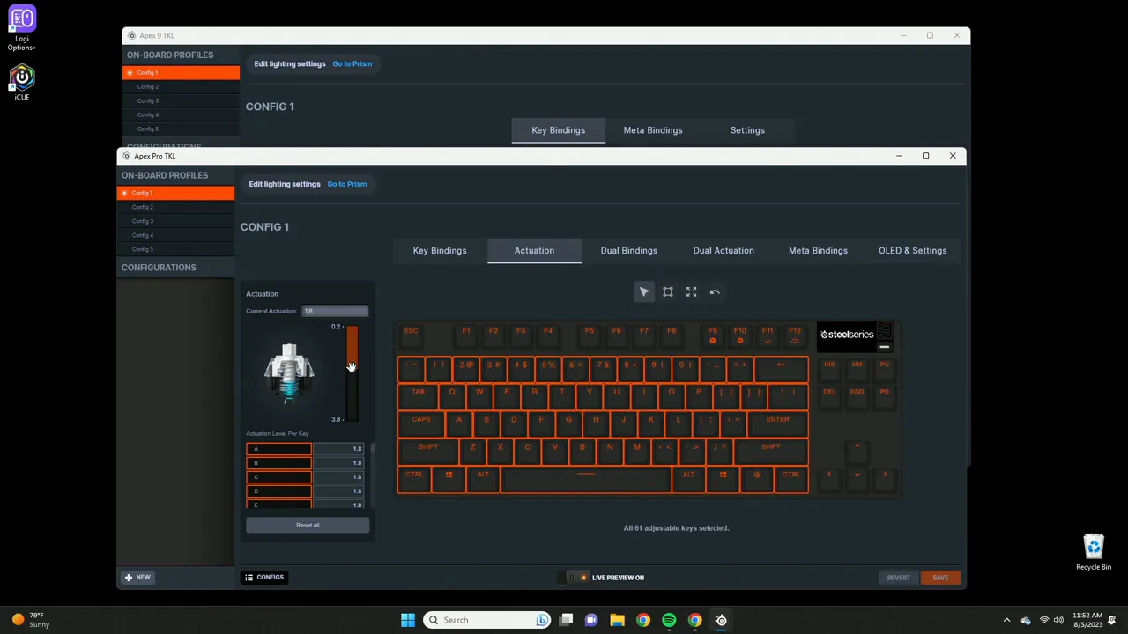Screen dimensions: 1128x634
Task: Click the select-all keys icon
Action: (x=691, y=291)
